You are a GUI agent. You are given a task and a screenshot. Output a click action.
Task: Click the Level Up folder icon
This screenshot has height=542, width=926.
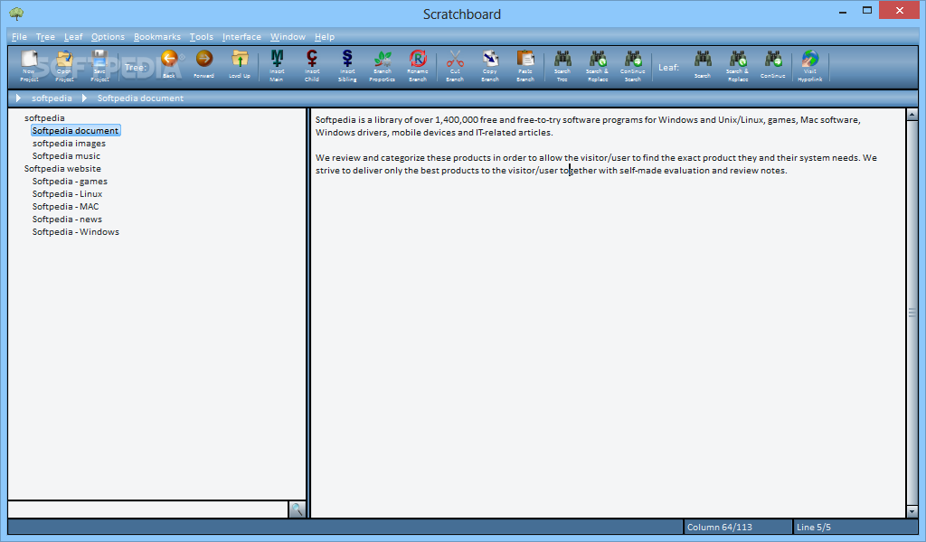click(x=239, y=64)
